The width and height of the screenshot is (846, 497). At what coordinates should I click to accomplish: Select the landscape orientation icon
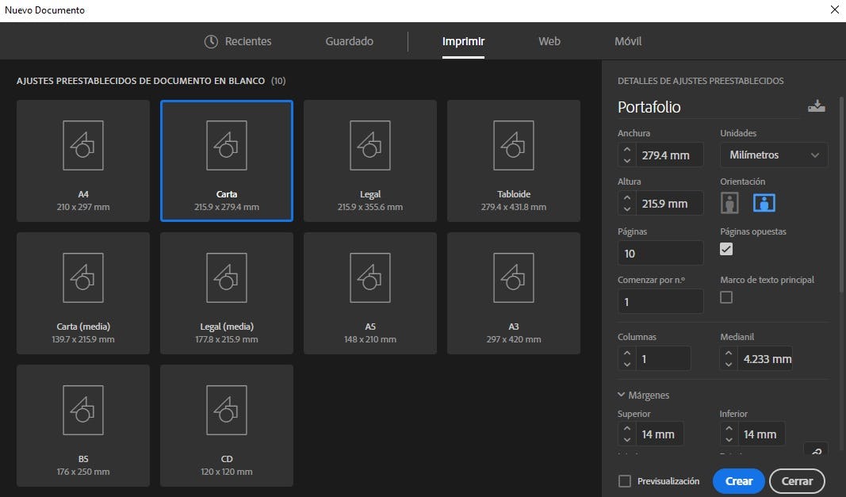tap(764, 204)
